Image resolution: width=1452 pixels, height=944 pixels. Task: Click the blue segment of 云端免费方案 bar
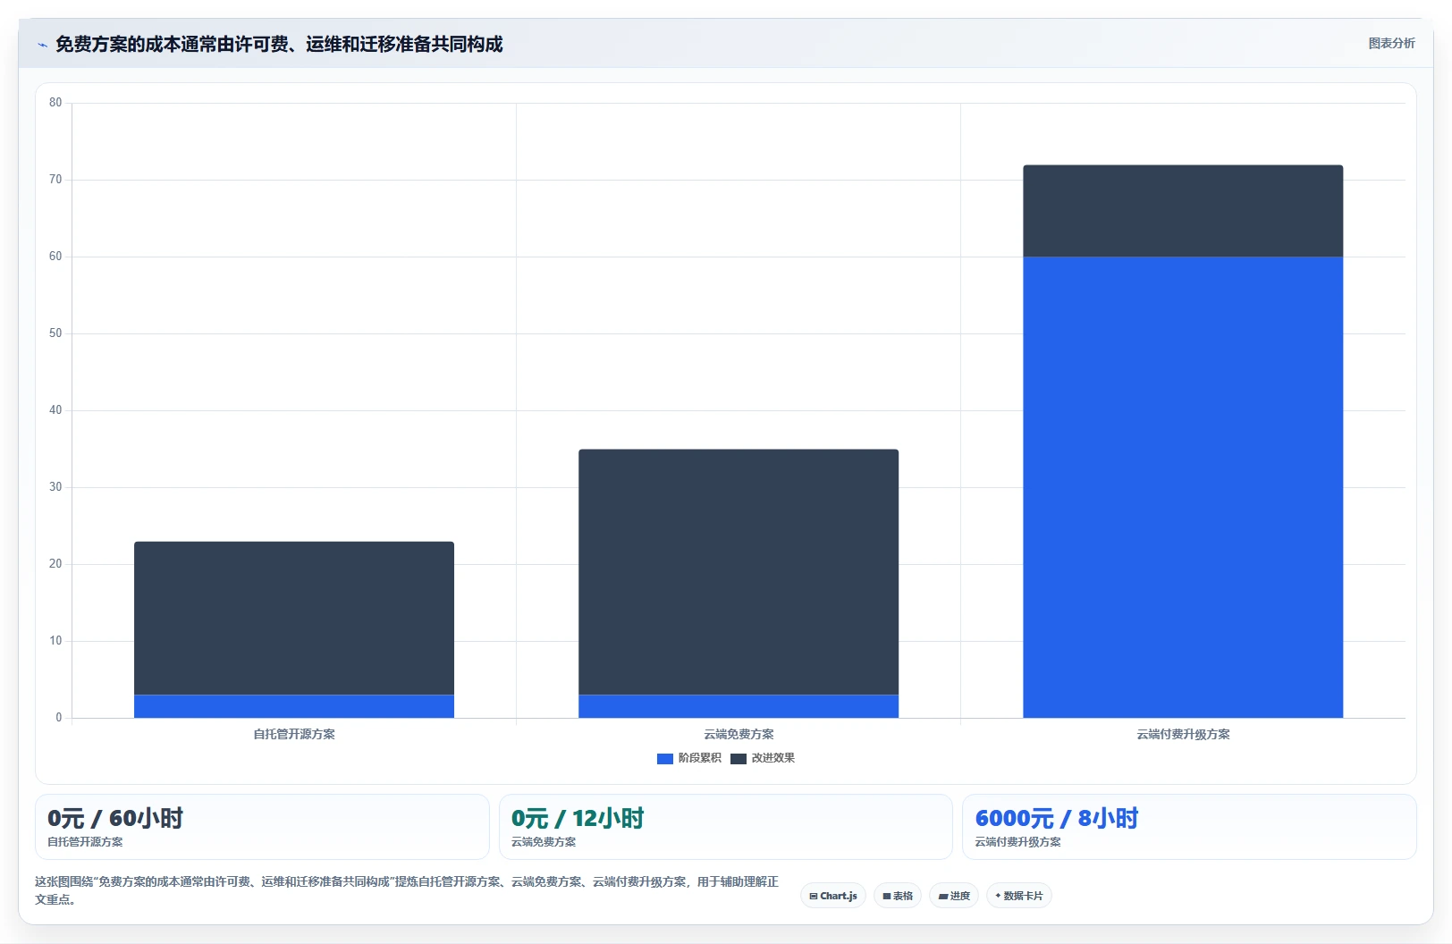(x=739, y=706)
